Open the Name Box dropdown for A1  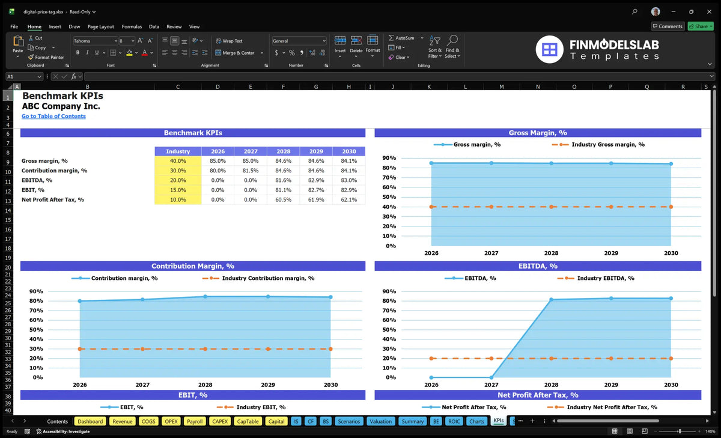(39, 76)
